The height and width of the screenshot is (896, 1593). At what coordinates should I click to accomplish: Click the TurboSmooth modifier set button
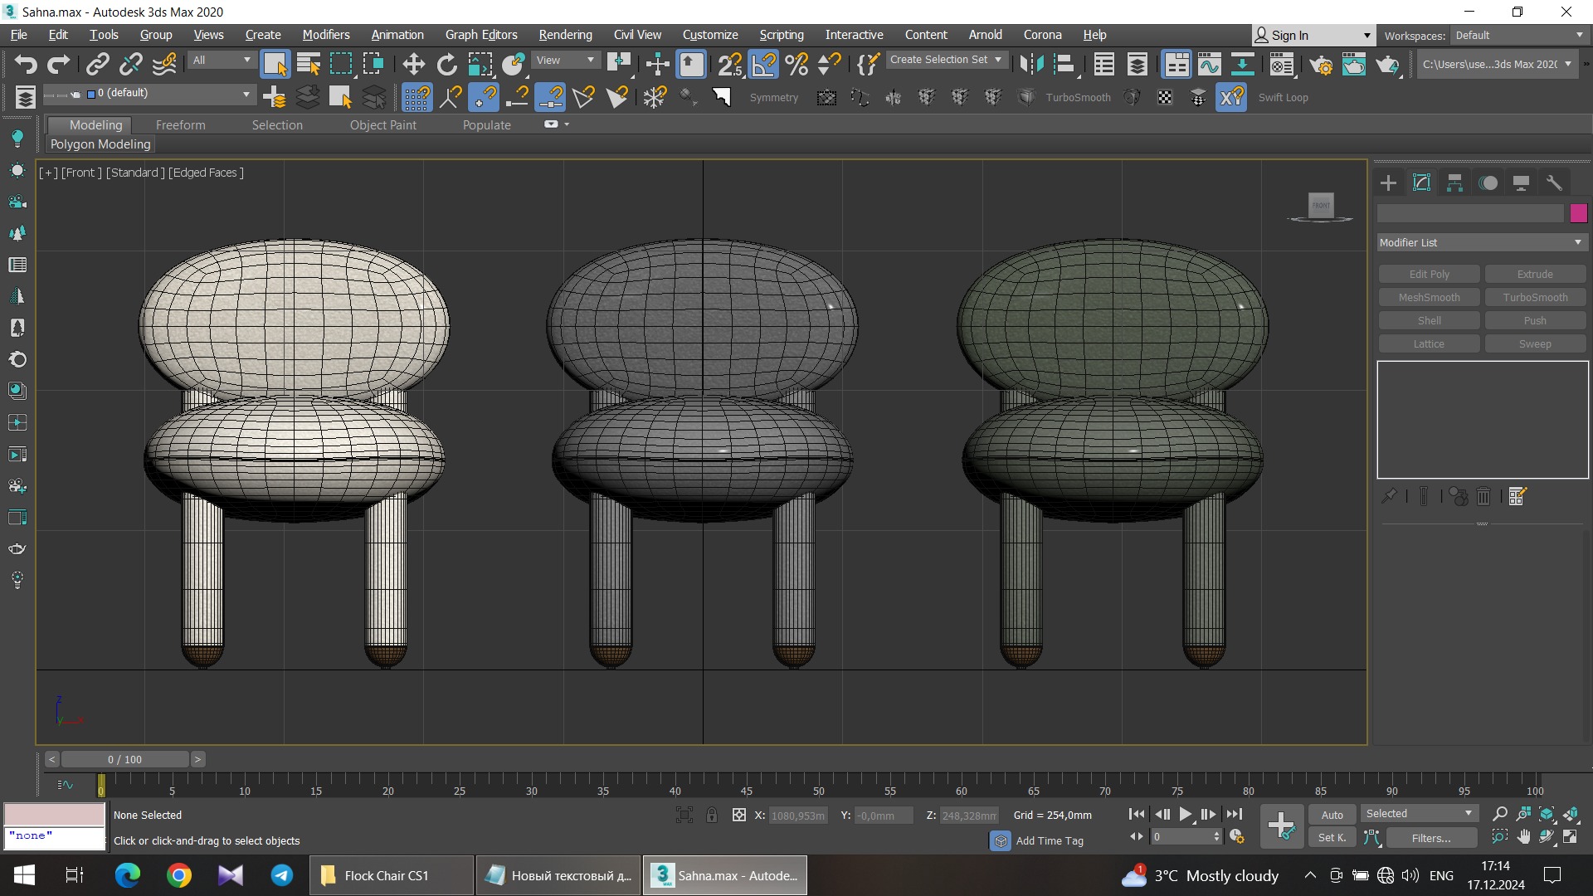[1535, 297]
